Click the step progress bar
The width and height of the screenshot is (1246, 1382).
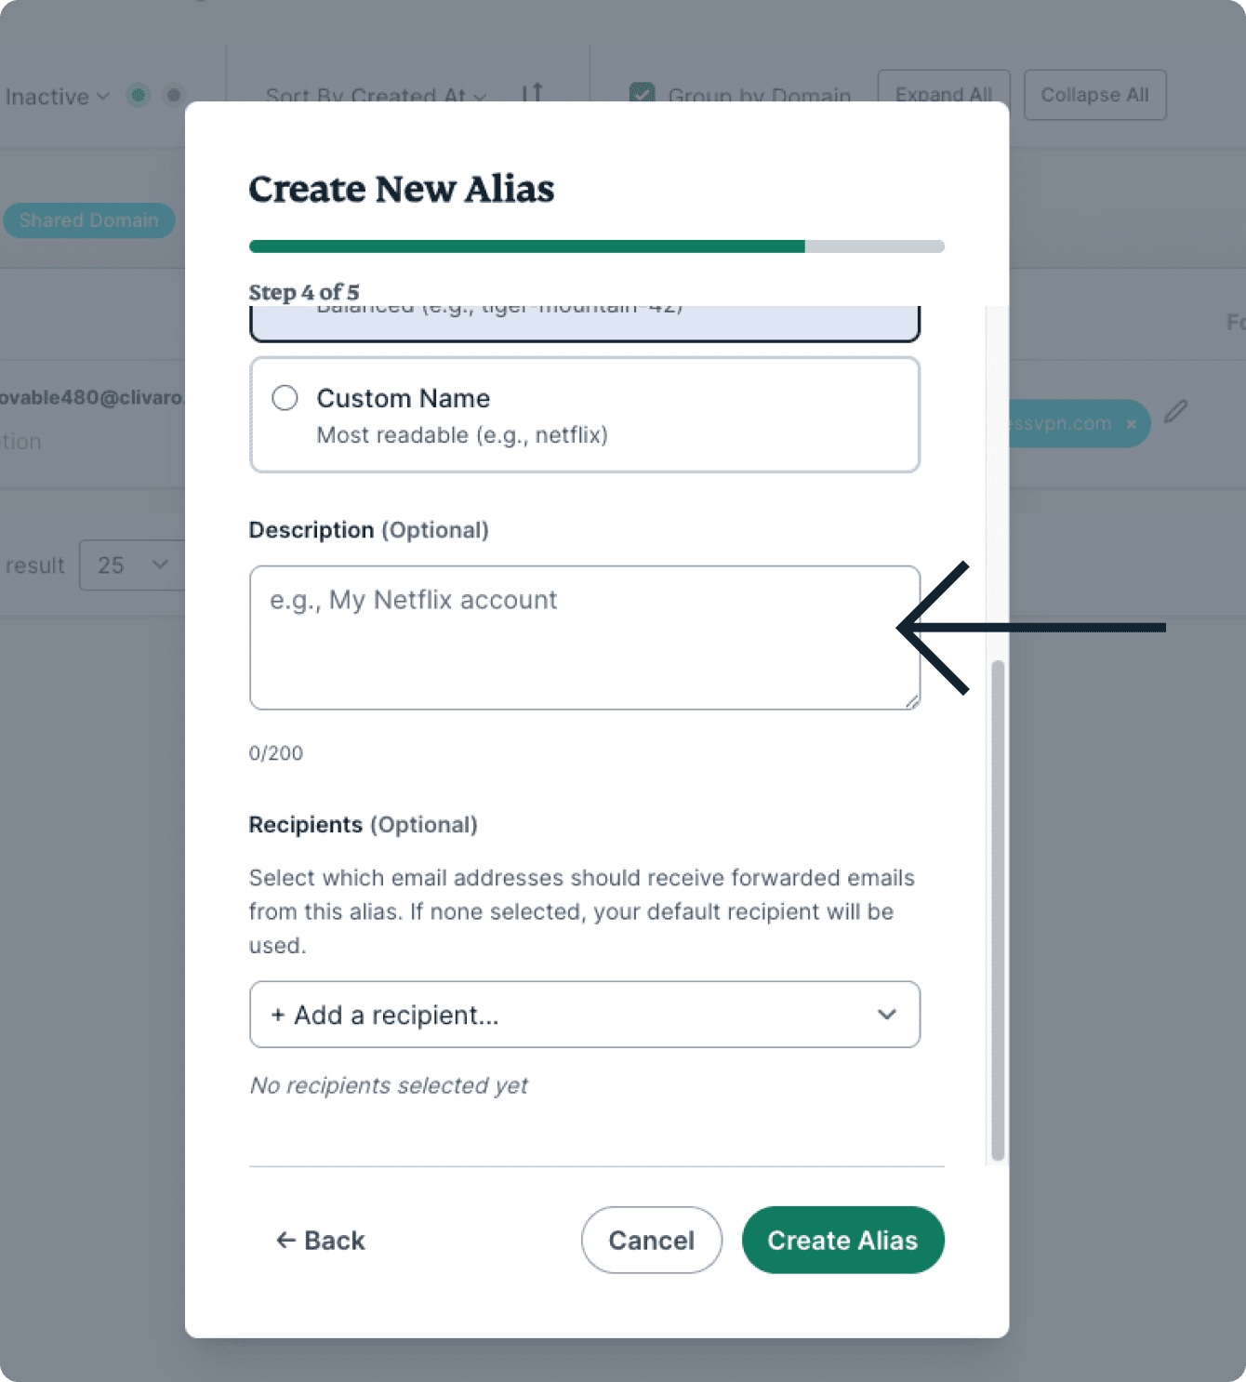pos(596,246)
